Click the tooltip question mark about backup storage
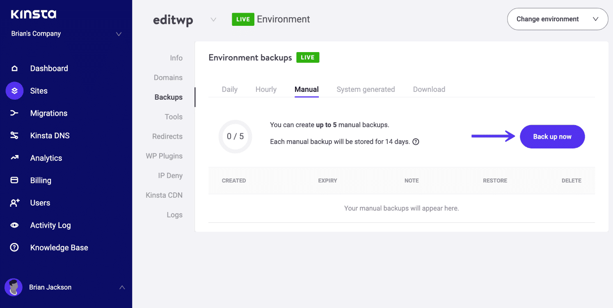 [416, 141]
